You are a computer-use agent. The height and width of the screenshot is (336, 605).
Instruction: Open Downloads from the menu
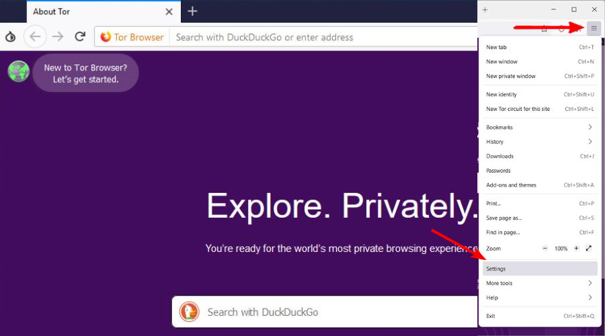click(x=540, y=156)
